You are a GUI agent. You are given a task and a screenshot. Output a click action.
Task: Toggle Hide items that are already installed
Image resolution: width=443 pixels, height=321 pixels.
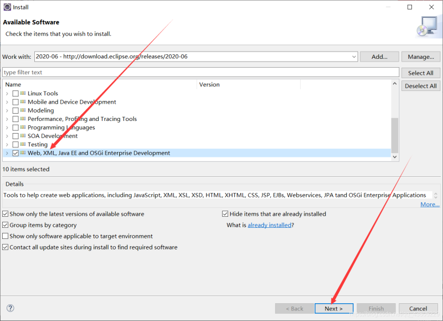[x=225, y=214]
